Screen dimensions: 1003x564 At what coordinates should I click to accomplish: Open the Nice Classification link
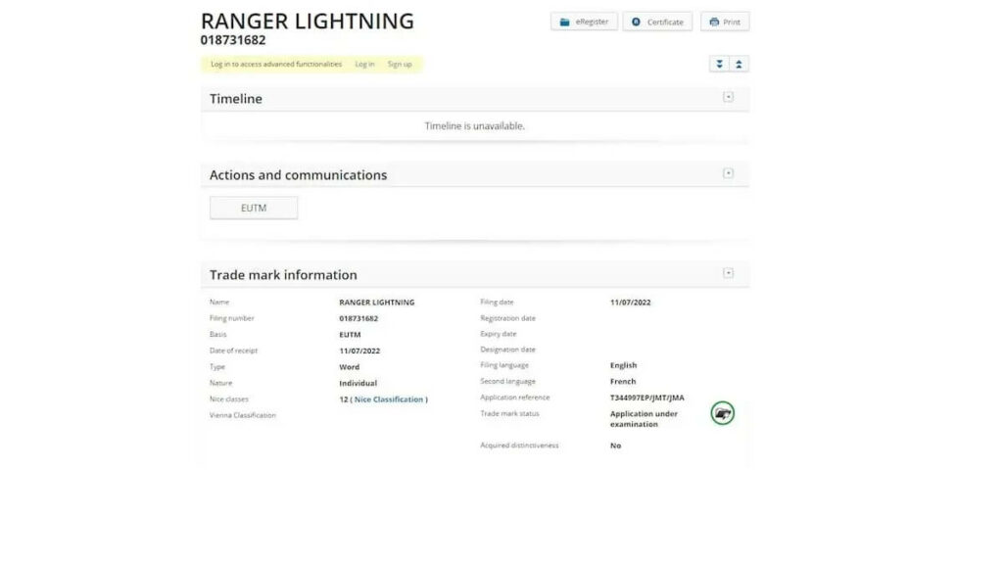tap(389, 399)
